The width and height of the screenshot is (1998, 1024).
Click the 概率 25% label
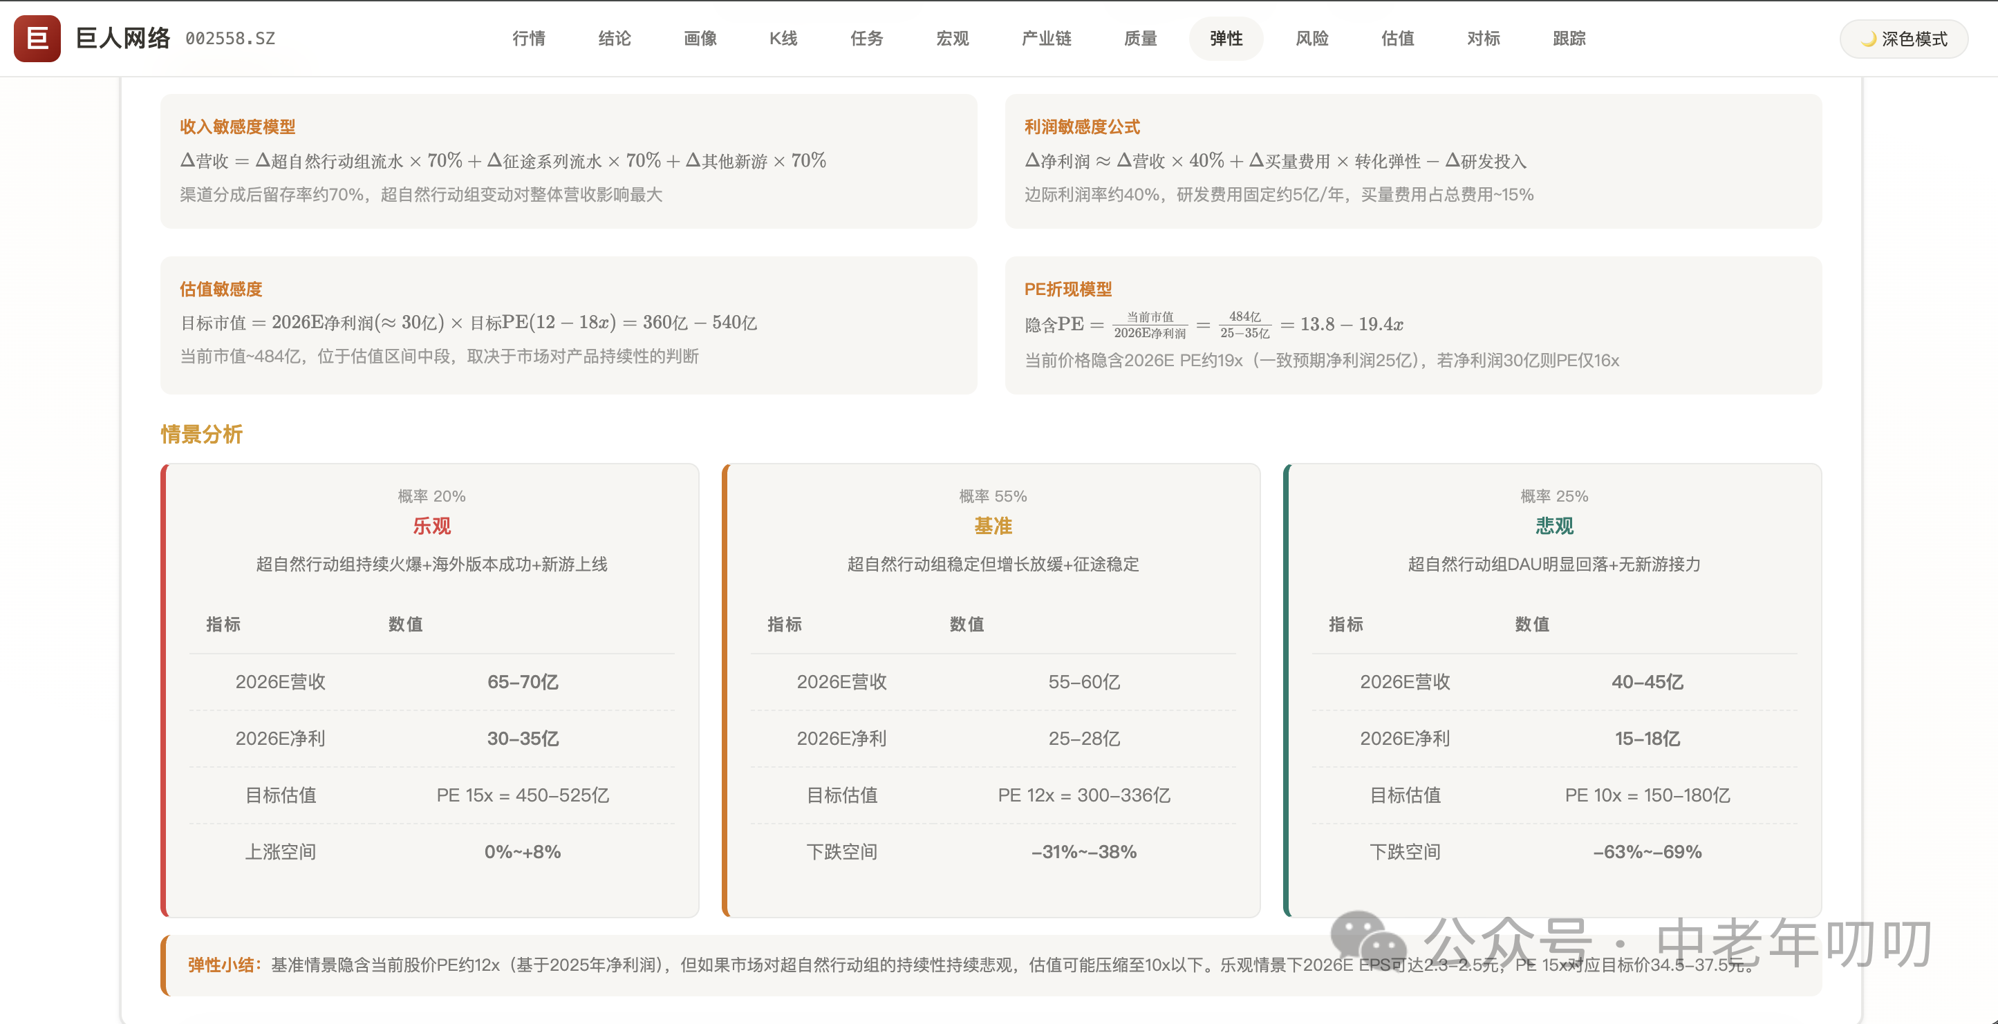coord(1554,496)
